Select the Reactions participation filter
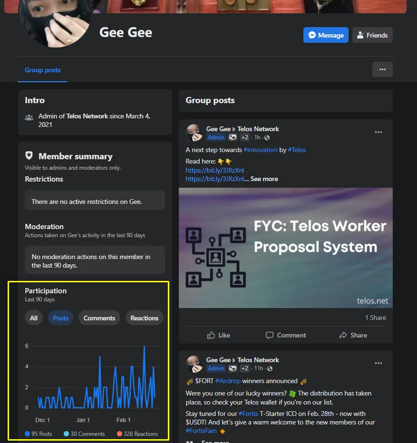 (x=144, y=318)
